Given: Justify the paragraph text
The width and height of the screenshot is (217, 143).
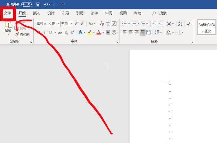Looking at the screenshot, I should click(x=143, y=33).
